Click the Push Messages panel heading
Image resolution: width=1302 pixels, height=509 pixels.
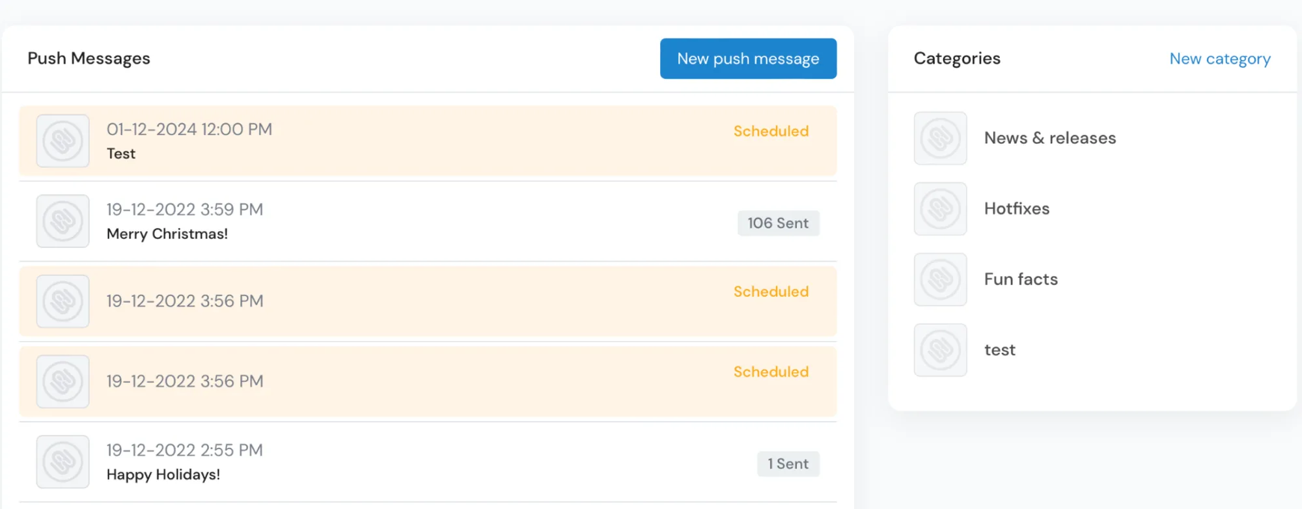point(89,58)
